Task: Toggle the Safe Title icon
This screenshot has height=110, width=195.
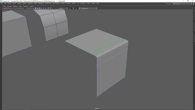Action: [30, 8]
